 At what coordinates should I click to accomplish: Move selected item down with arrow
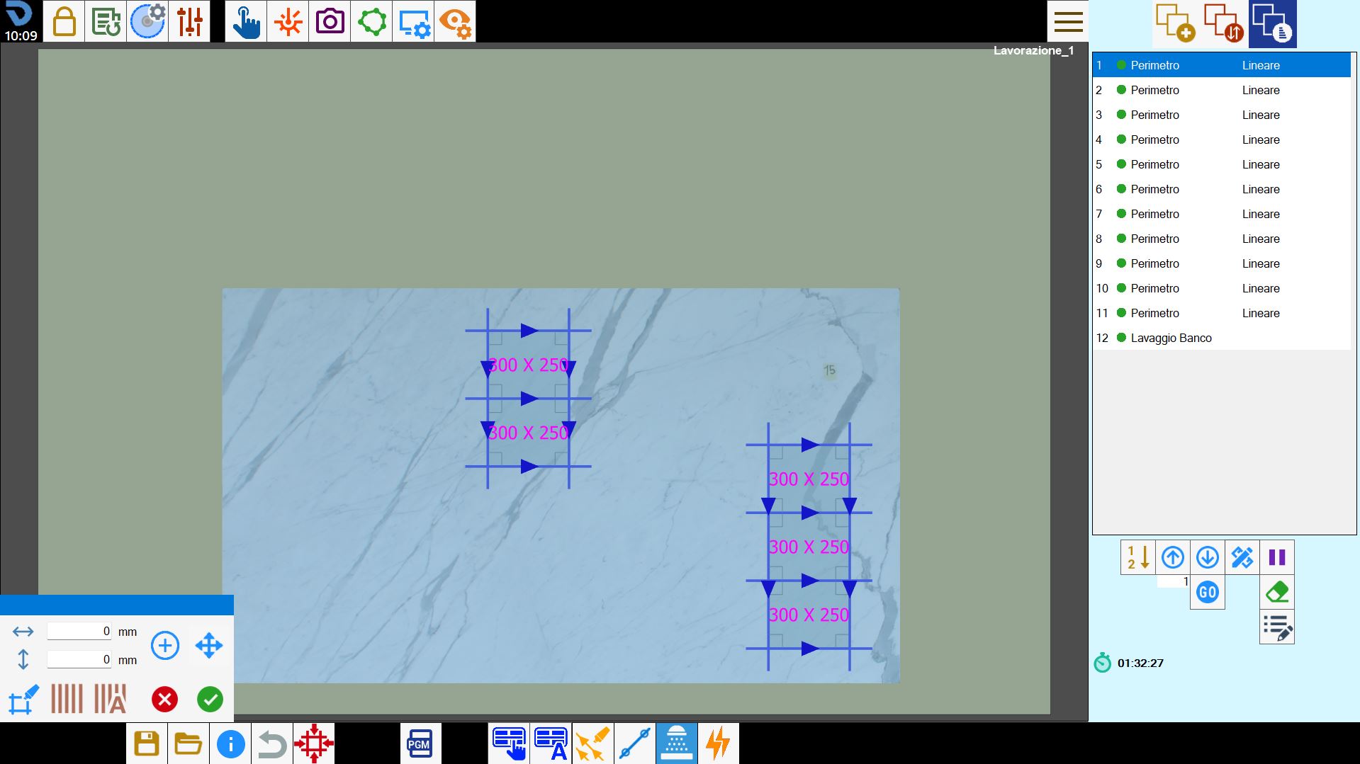coord(1208,557)
